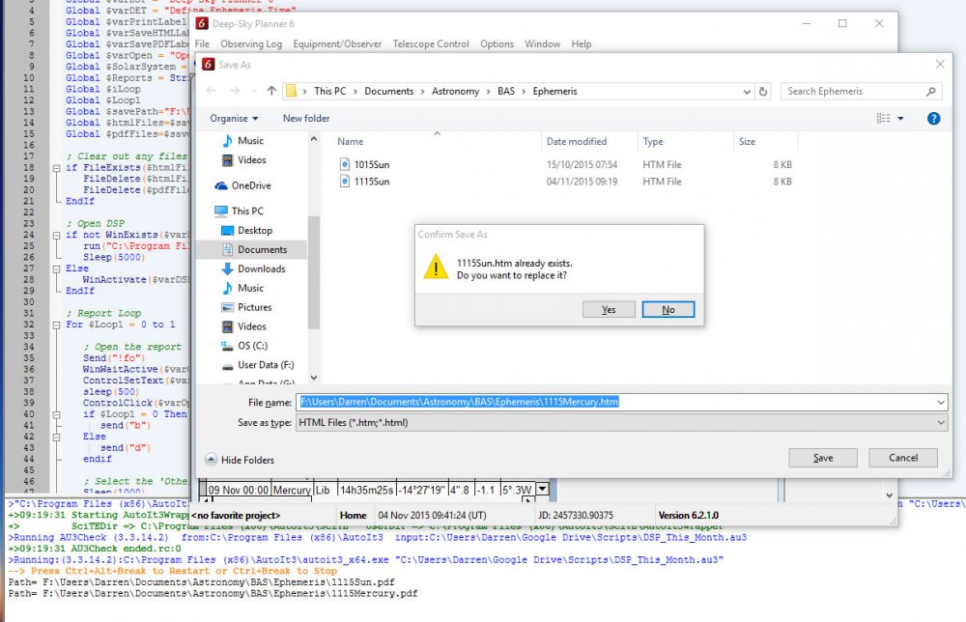
Task: Select User Data (F:) drive
Action: click(x=267, y=364)
